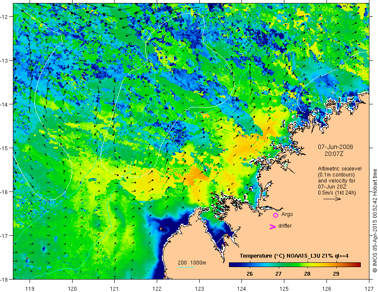Screen dimensions: 378x292
Task: Click latitude axis label '-17'
Action: tap(5, 236)
